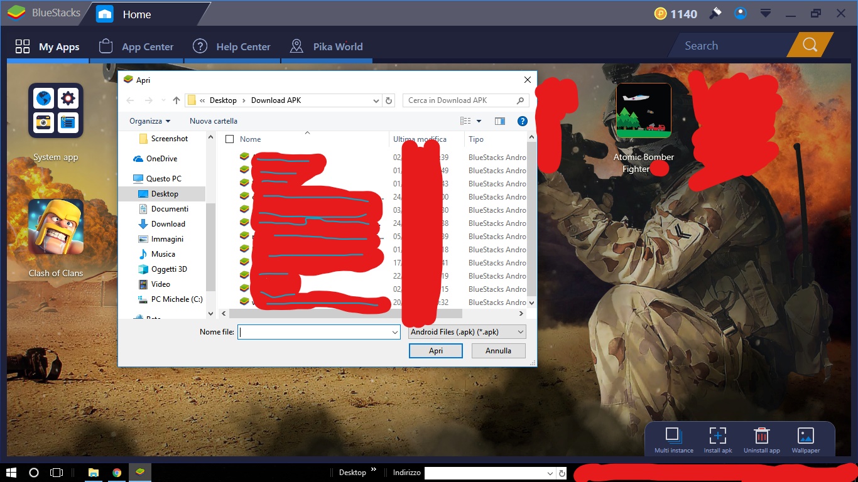Toggle the preview pane button
858x482 pixels.
(500, 121)
